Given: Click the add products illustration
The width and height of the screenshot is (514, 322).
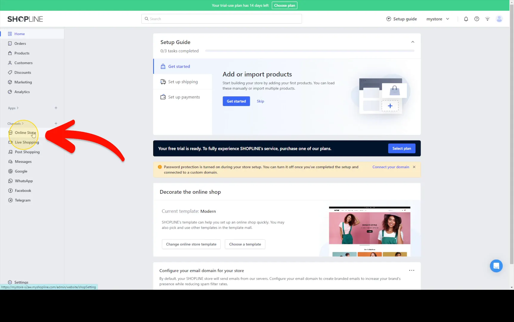Looking at the screenshot, I should [381, 96].
